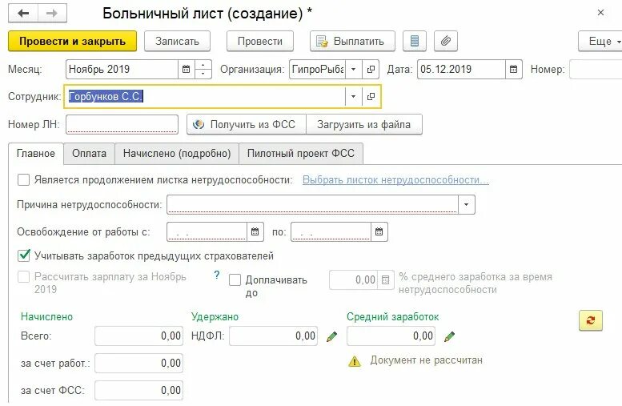Click the за счет ФСС amount field
This screenshot has width=622, height=406.
pyautogui.click(x=138, y=391)
